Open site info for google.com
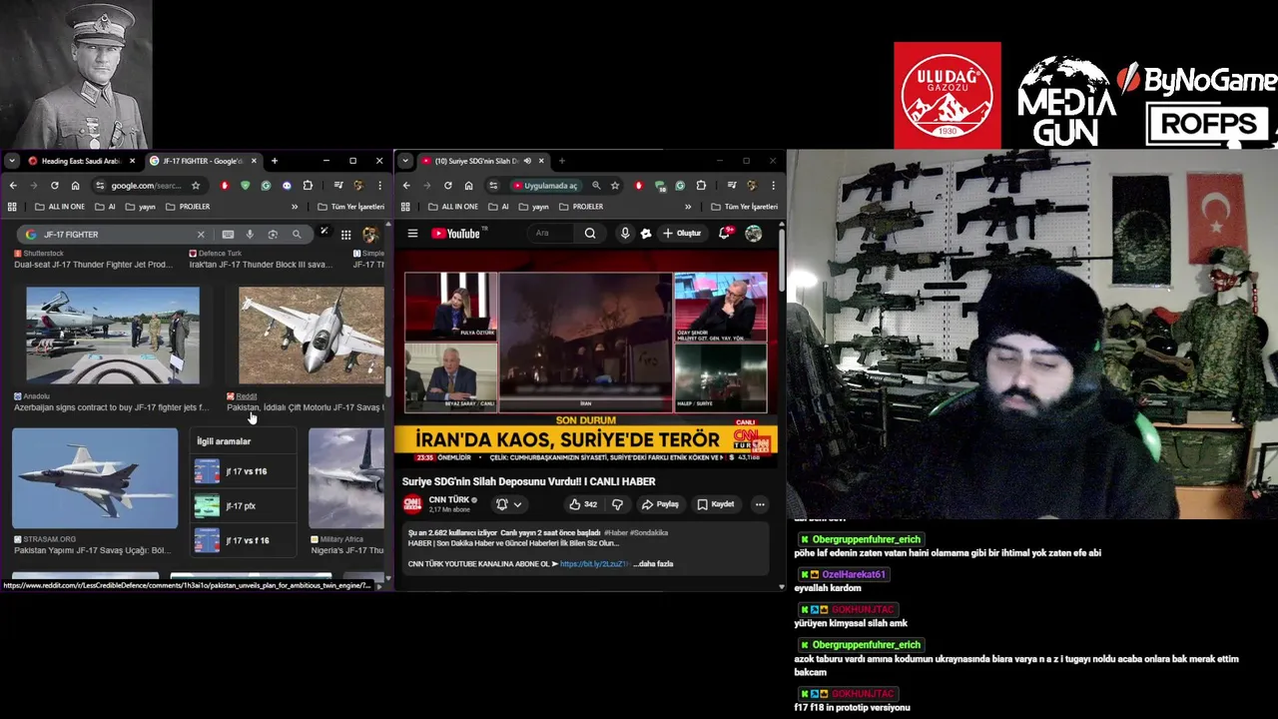 [x=100, y=186]
